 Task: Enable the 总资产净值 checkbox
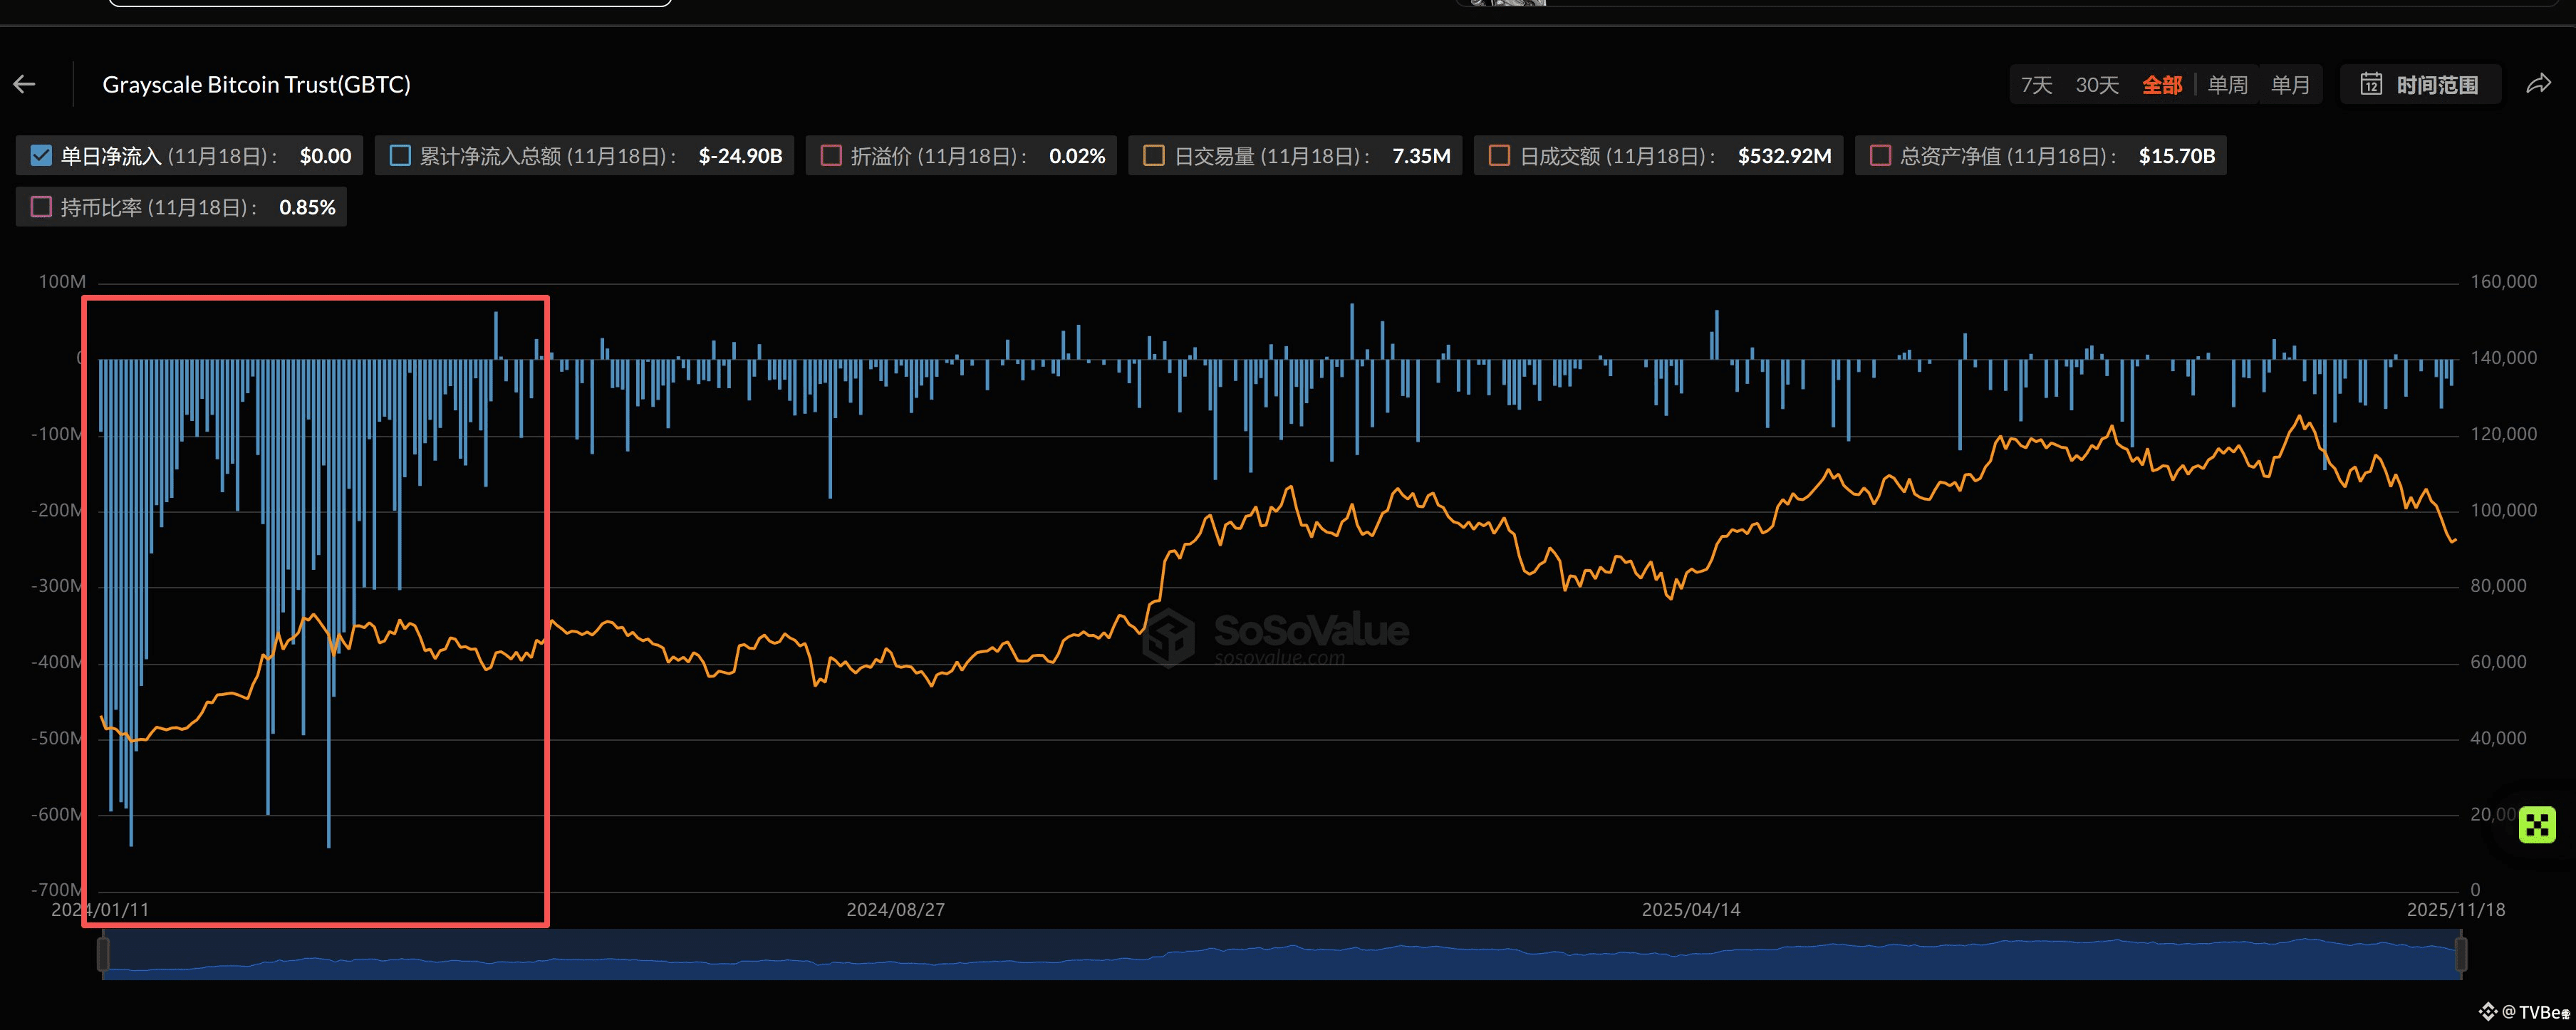click(x=1880, y=156)
